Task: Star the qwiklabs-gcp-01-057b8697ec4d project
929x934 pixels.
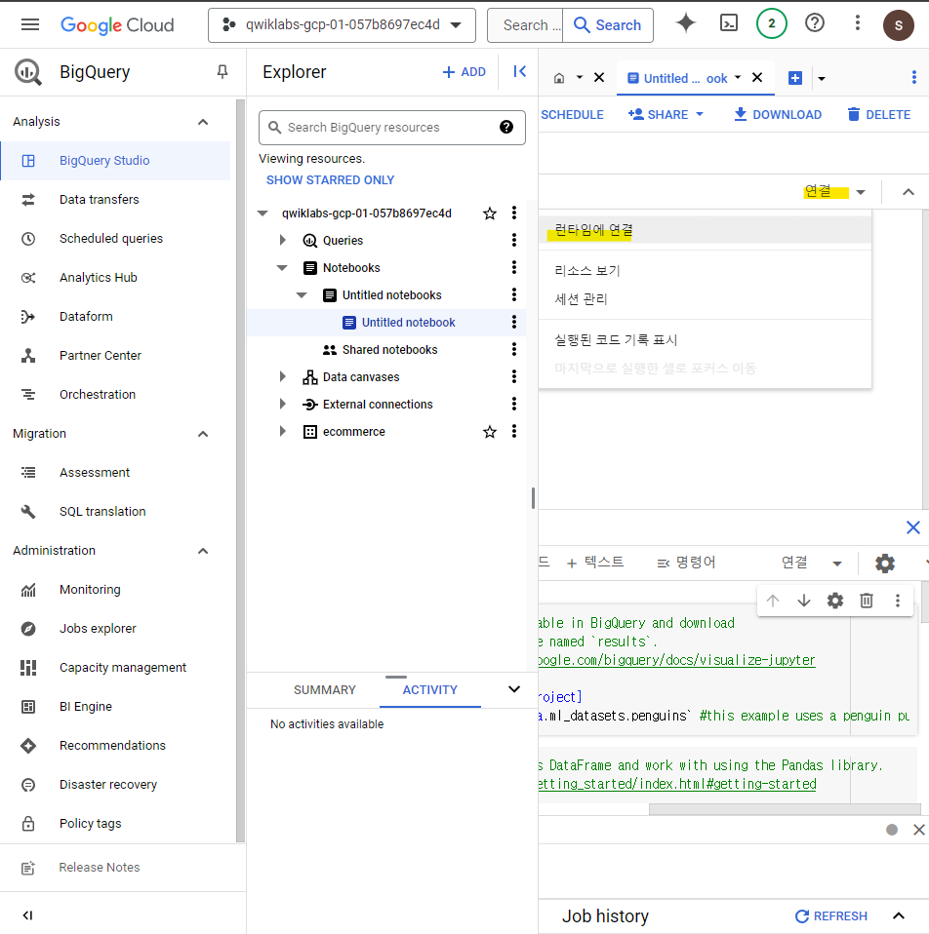Action: [490, 214]
